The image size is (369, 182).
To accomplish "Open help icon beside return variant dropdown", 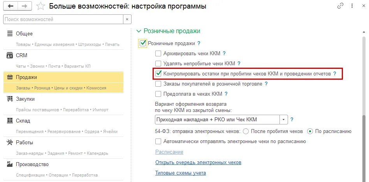I will pyautogui.click(x=292, y=120).
